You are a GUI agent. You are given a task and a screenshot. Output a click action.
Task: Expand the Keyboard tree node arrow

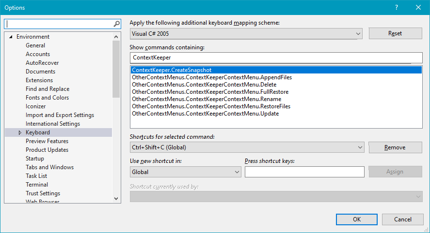tap(20, 132)
